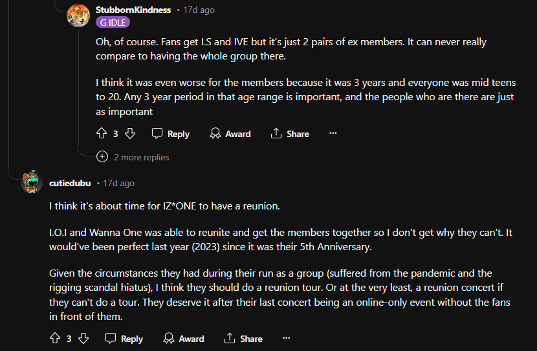The image size is (537, 351).
Task: Downvote cutiedubu's comment
Action: [83, 339]
